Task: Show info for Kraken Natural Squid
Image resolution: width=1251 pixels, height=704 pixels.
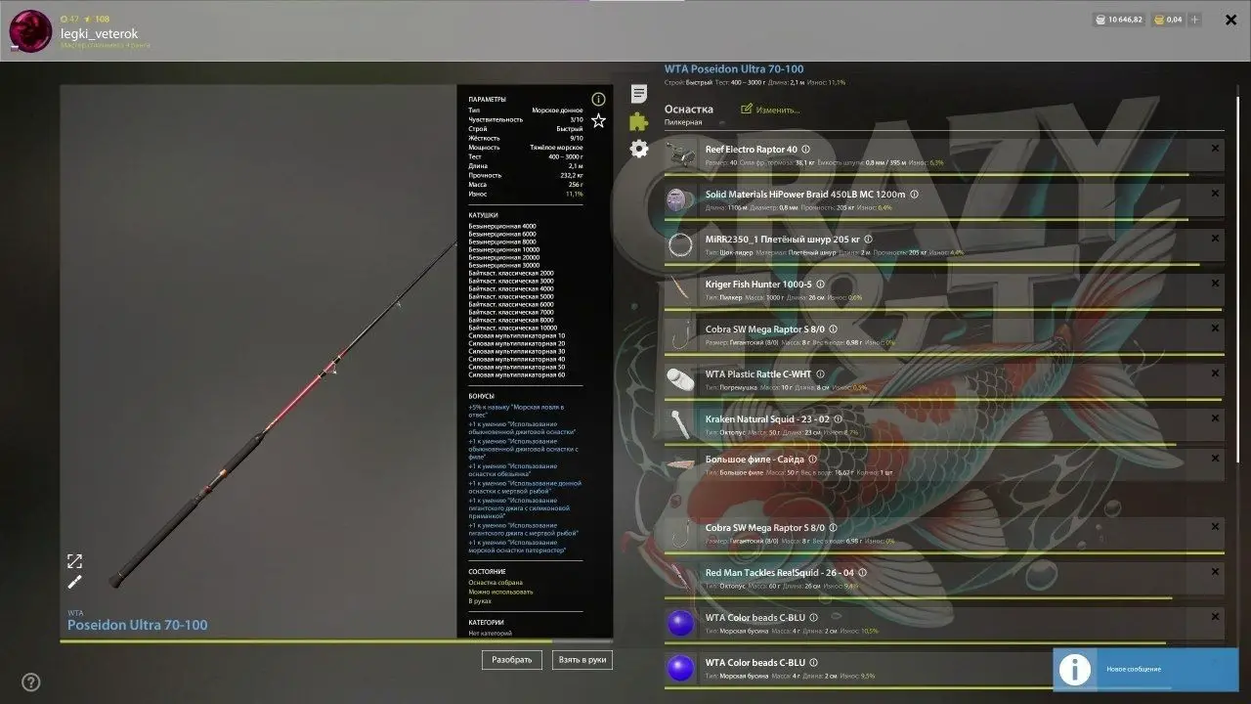Action: pyautogui.click(x=838, y=419)
